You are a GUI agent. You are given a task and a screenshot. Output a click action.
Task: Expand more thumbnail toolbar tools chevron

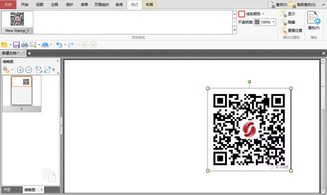54,70
